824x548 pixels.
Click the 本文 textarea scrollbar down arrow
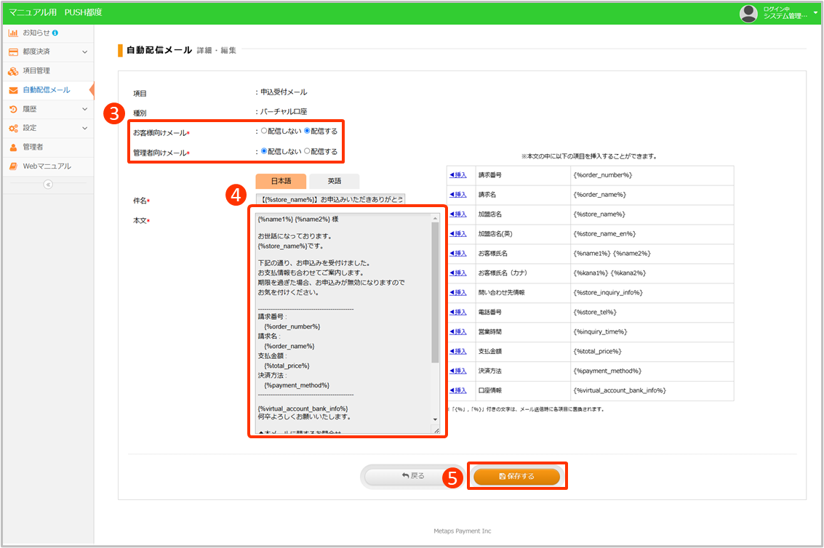tap(435, 419)
